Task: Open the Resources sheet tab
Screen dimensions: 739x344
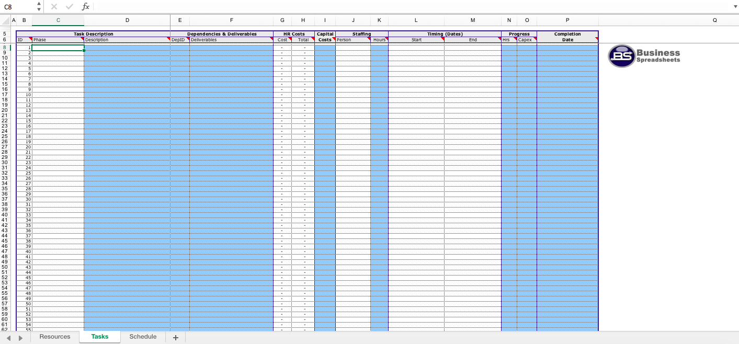Action: tap(55, 337)
